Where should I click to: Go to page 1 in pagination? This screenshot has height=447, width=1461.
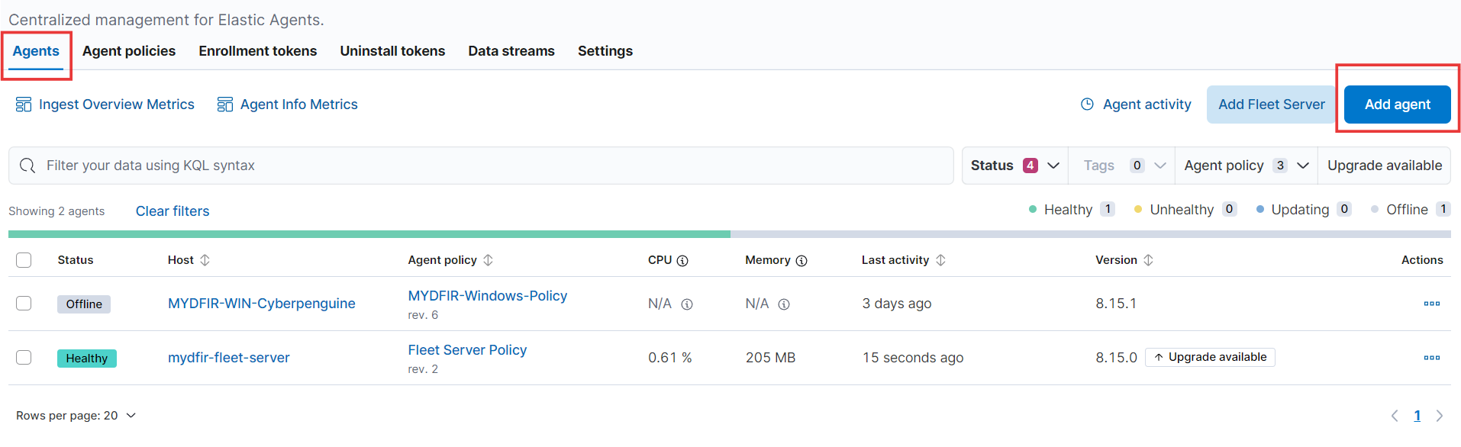(1417, 416)
